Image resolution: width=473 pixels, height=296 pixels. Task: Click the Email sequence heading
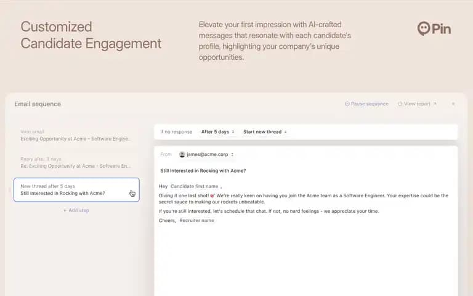pyautogui.click(x=38, y=104)
